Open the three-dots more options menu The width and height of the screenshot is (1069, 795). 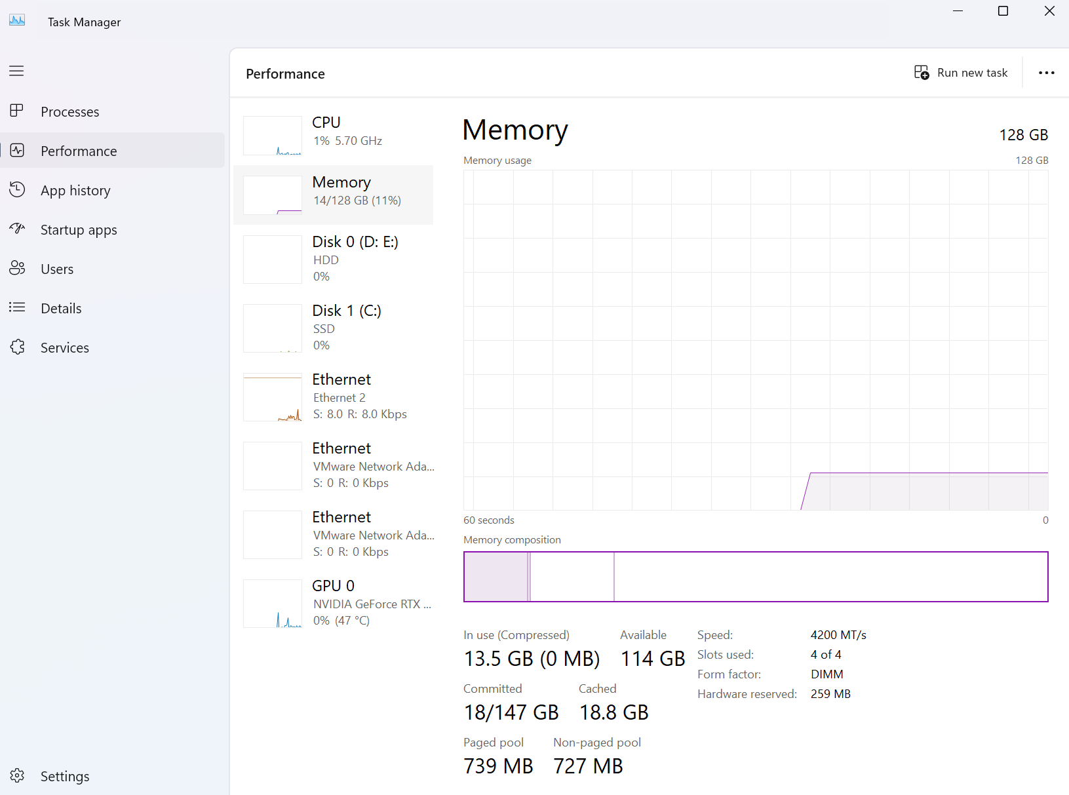point(1046,73)
